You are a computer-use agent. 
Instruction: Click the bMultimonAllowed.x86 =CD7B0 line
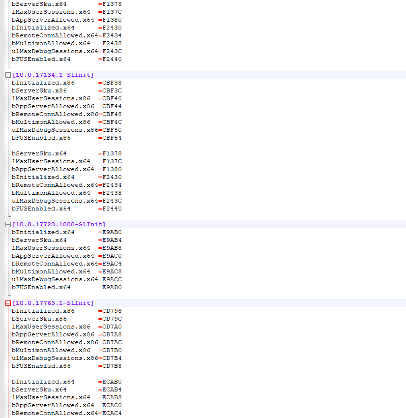(x=66, y=350)
